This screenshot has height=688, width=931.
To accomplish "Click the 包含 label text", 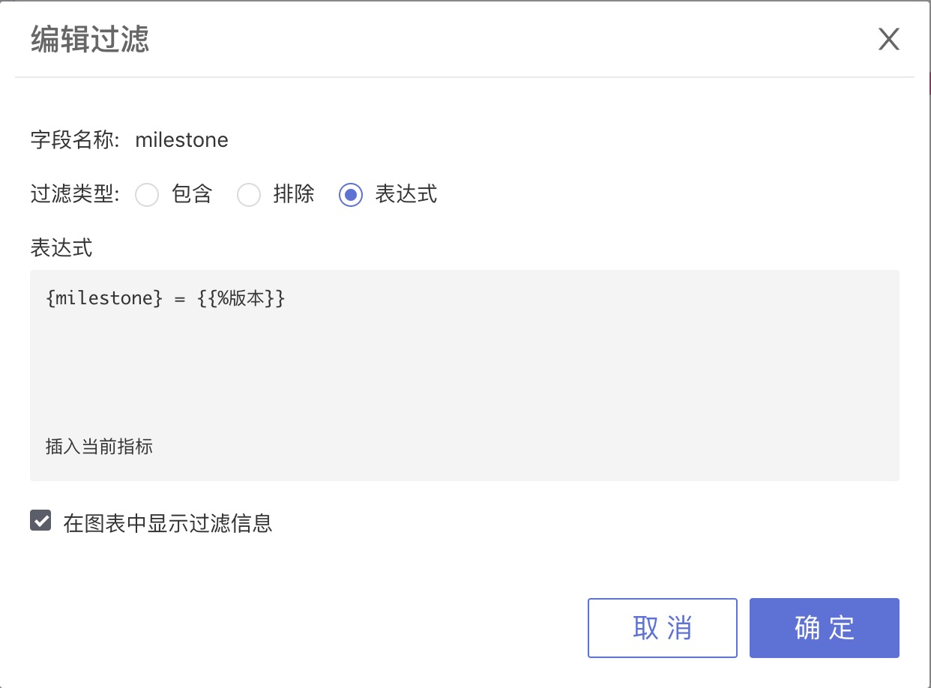I will pyautogui.click(x=193, y=195).
